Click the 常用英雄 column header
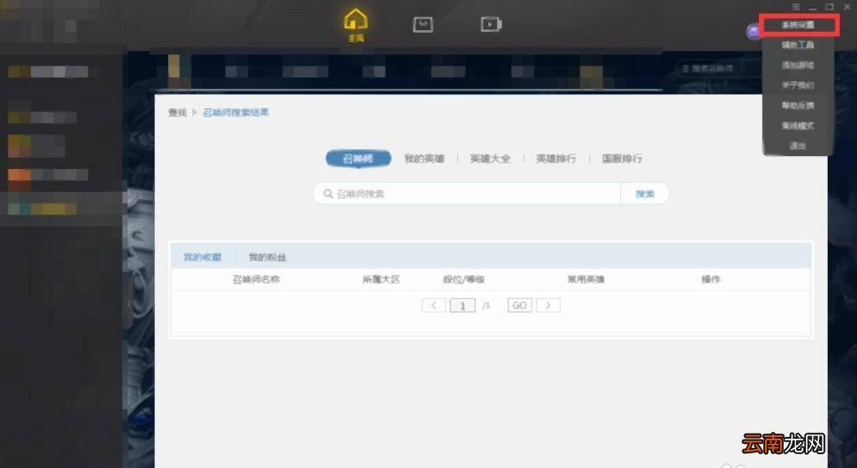The image size is (857, 468). 586,279
